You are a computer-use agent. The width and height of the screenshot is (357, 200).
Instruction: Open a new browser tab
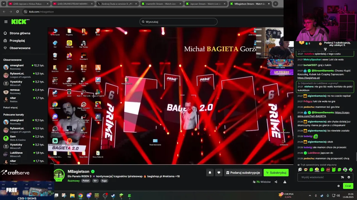pos(275,4)
